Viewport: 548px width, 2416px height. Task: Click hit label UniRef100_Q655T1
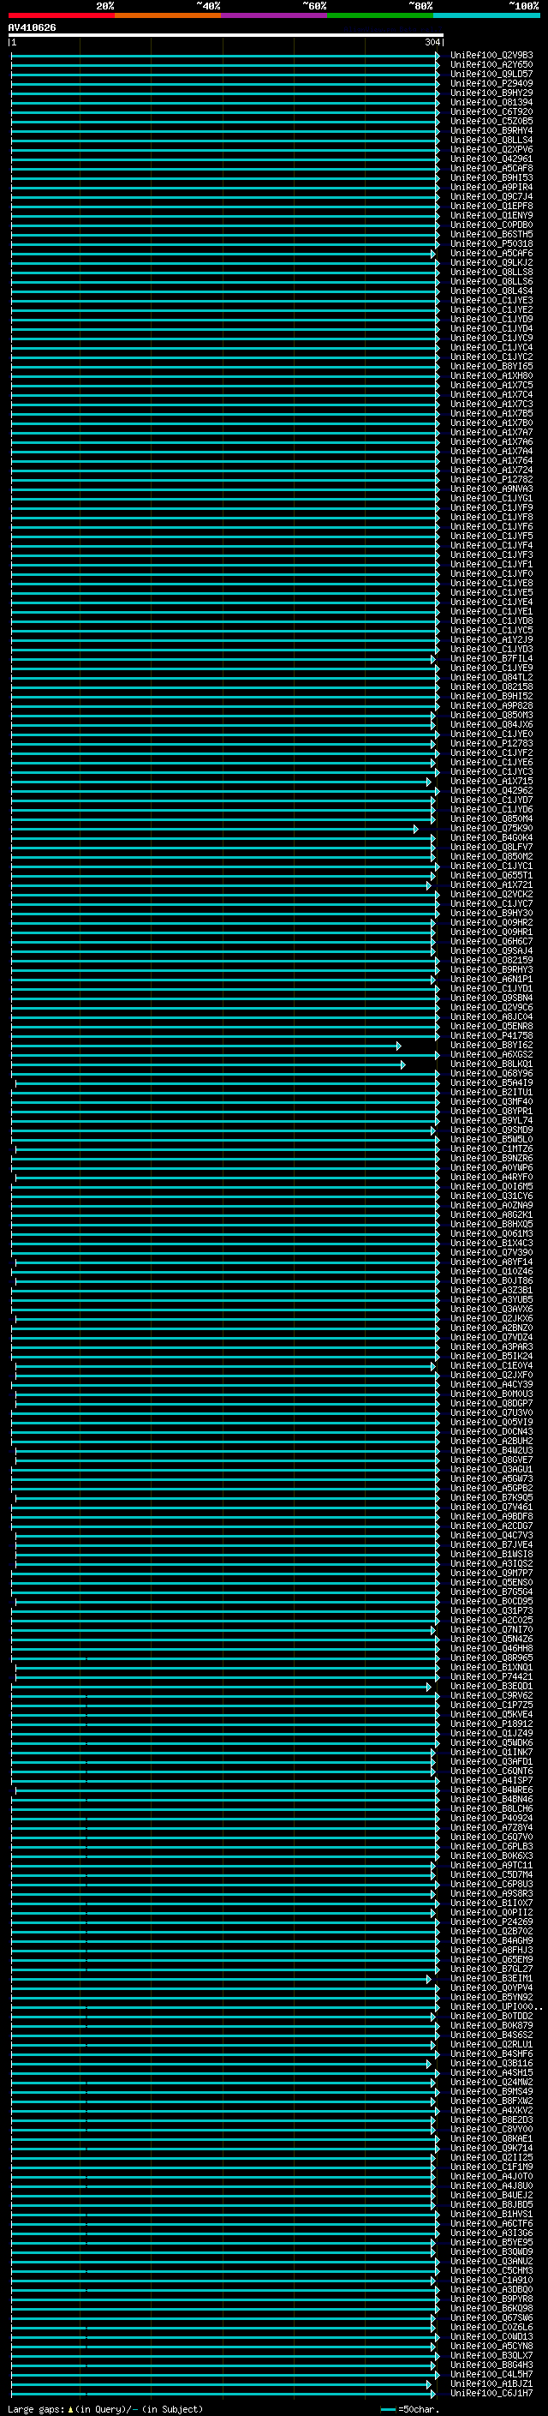(491, 875)
